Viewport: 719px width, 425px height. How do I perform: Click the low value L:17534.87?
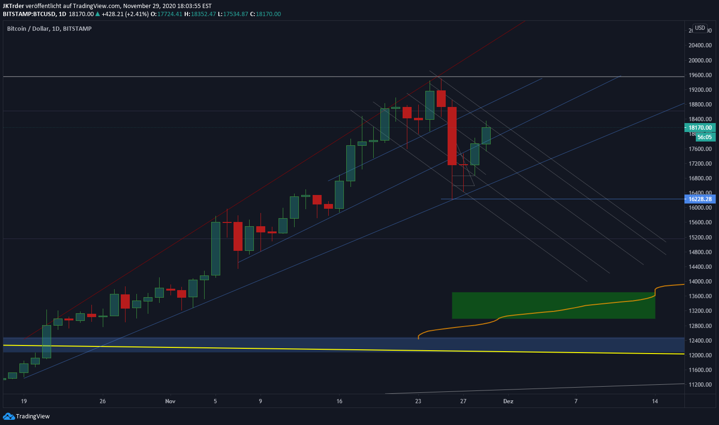point(233,14)
